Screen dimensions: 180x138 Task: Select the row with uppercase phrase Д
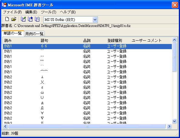(x=87, y=108)
